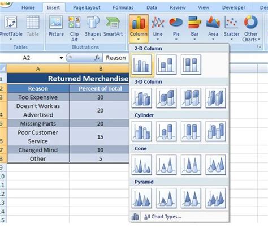Screen dimensions: 268x228
Task: Choose Stacked Cone chart
Action: click(x=166, y=165)
